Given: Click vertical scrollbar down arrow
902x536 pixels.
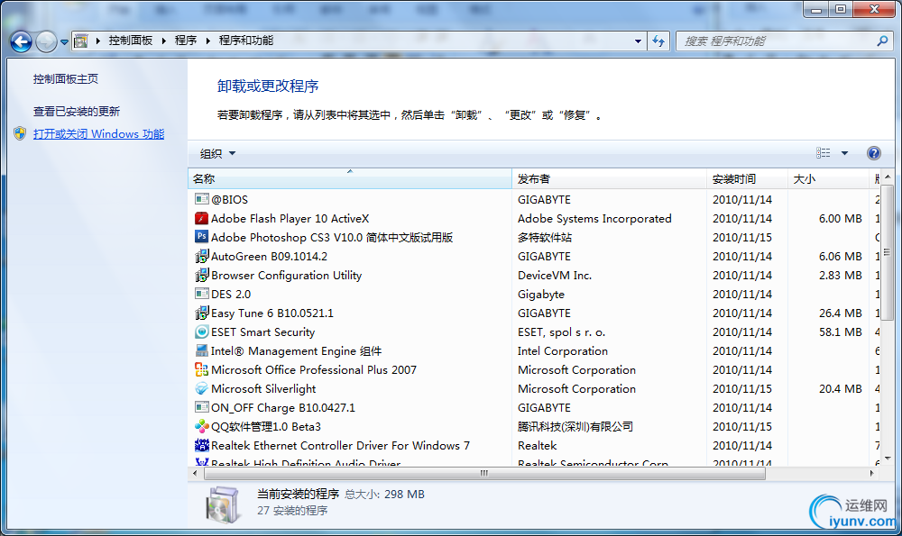Looking at the screenshot, I should coord(888,459).
